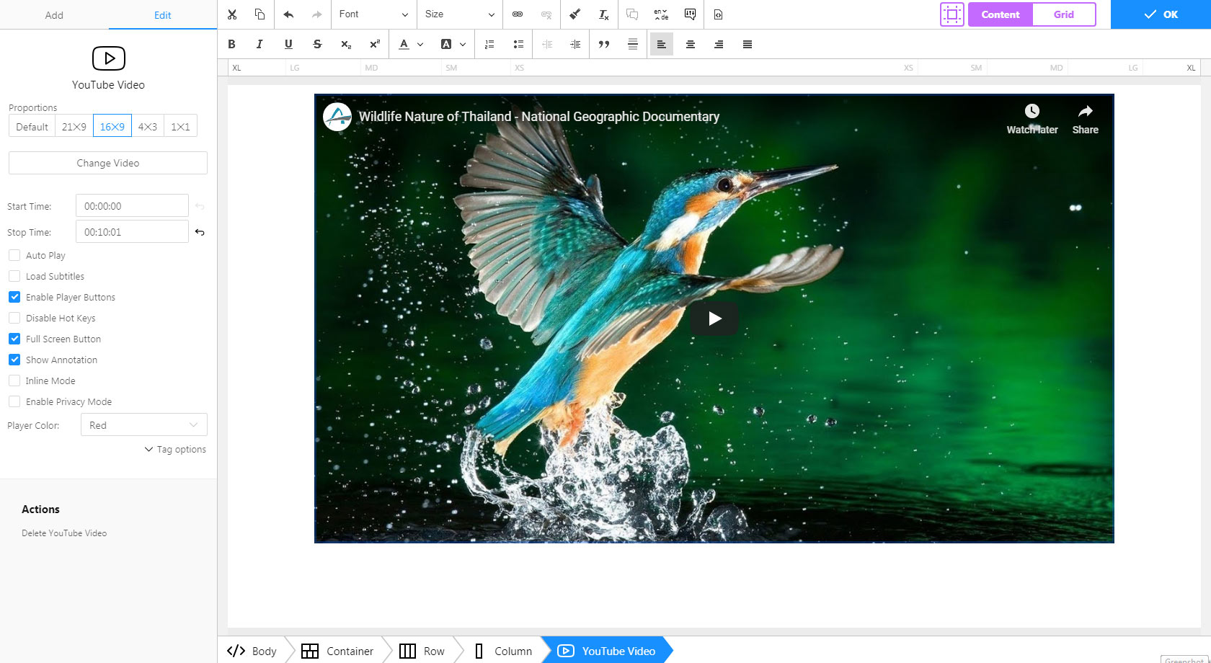This screenshot has height=663, width=1211.
Task: Open the text color dropdown arrow
Action: (x=420, y=44)
